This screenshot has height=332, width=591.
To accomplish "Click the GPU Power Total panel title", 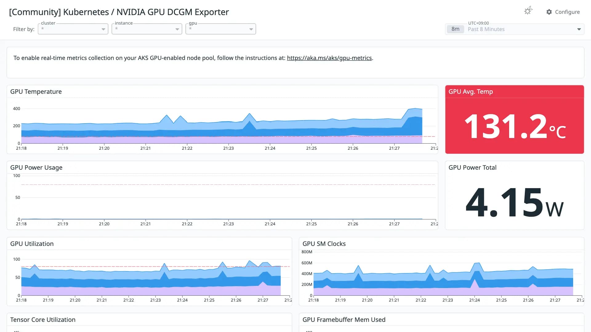I will tap(472, 168).
